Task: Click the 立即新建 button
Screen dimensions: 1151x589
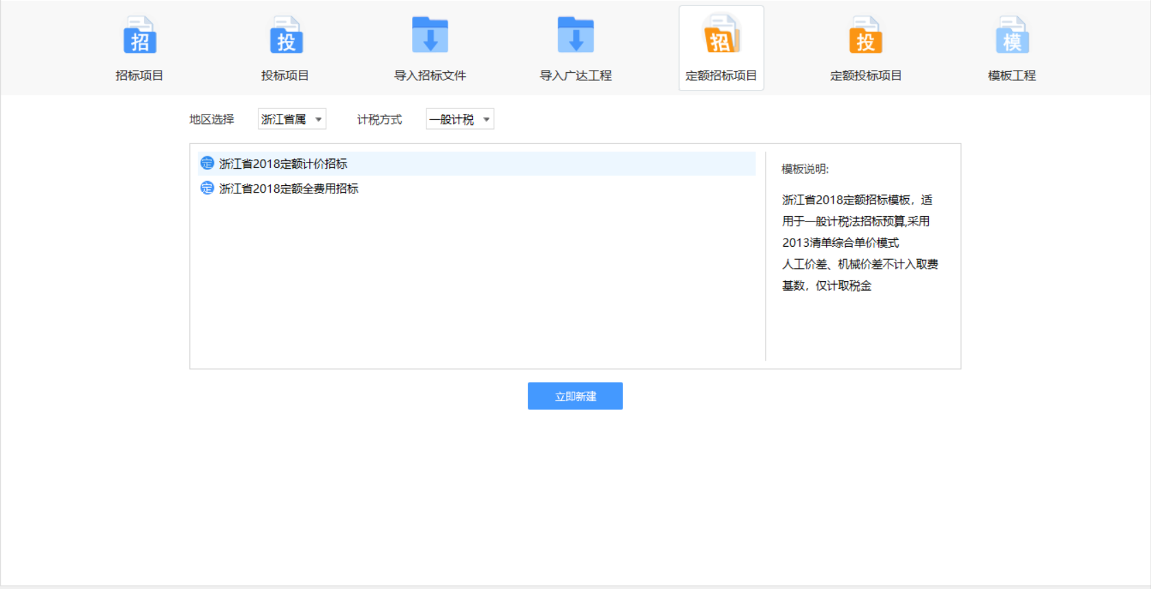Action: [575, 396]
